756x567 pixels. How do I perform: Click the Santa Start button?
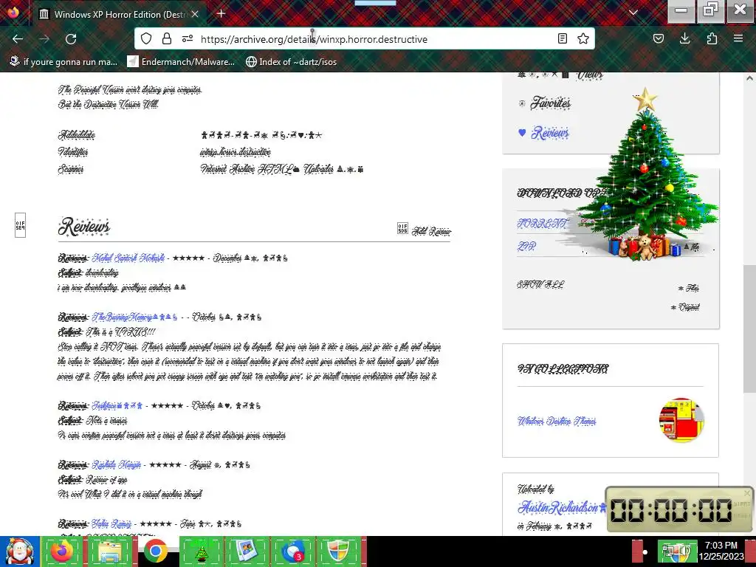click(19, 551)
